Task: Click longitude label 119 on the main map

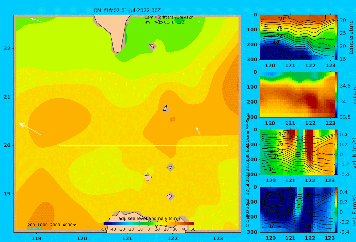Action: (x=36, y=238)
